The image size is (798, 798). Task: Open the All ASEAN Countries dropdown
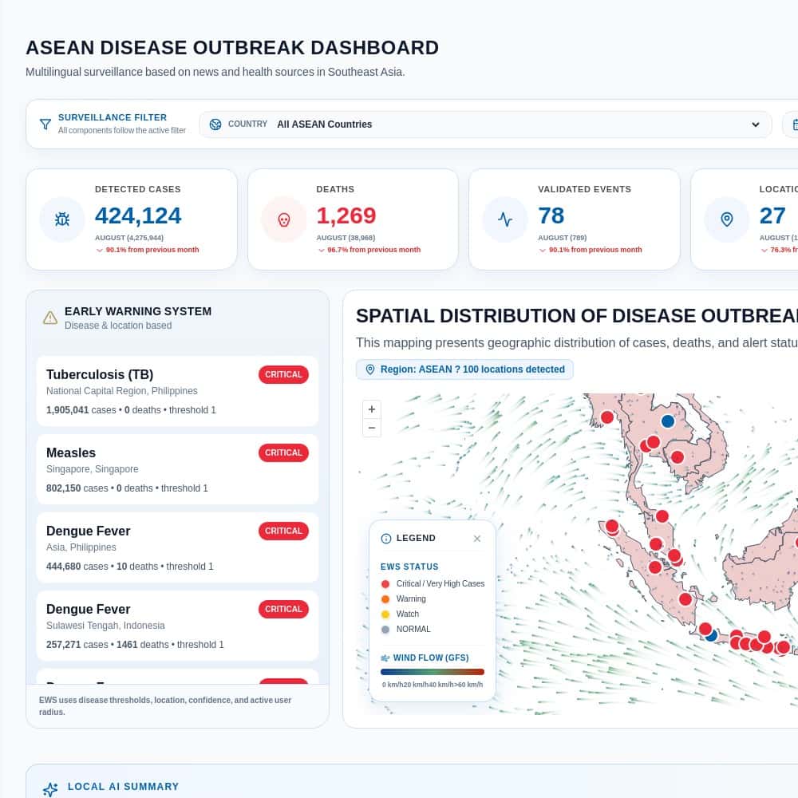pyautogui.click(x=485, y=124)
